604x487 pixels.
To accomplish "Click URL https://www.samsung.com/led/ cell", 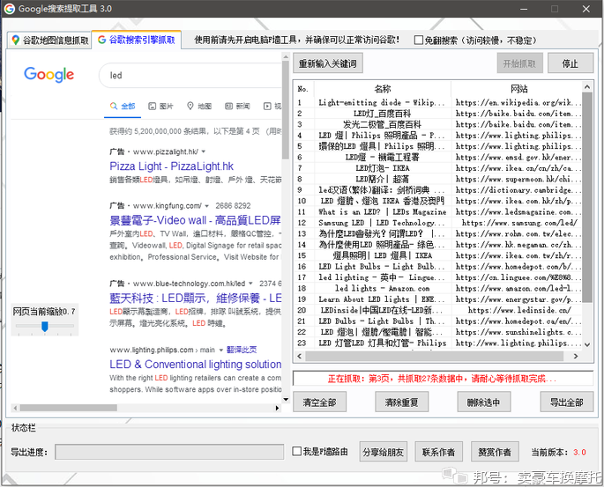I will (519, 223).
